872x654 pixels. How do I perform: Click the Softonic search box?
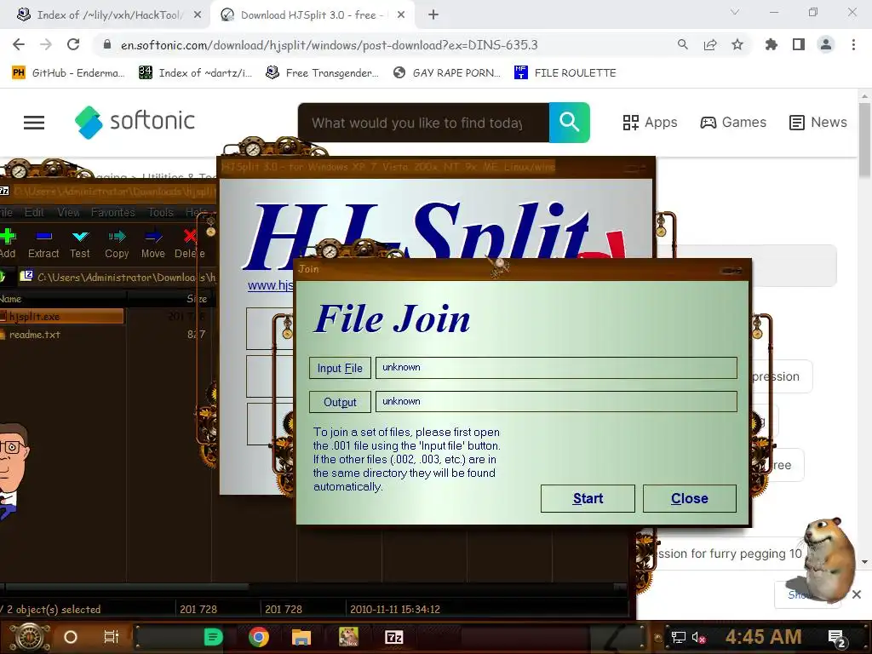coord(422,123)
